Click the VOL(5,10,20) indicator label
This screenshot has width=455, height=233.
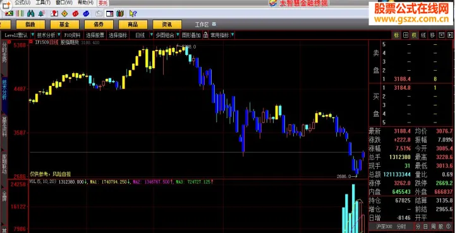(44, 182)
